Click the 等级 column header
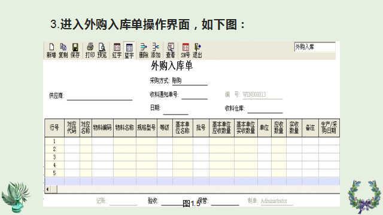Viewport: 383px width, 215px height. coord(165,128)
